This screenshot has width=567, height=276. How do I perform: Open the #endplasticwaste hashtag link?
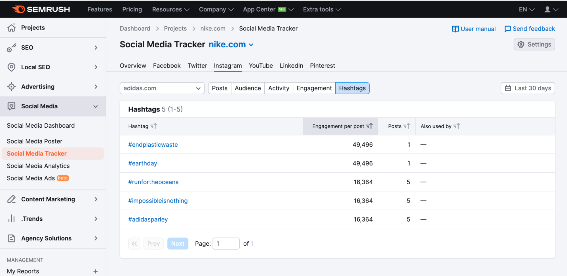[153, 145]
